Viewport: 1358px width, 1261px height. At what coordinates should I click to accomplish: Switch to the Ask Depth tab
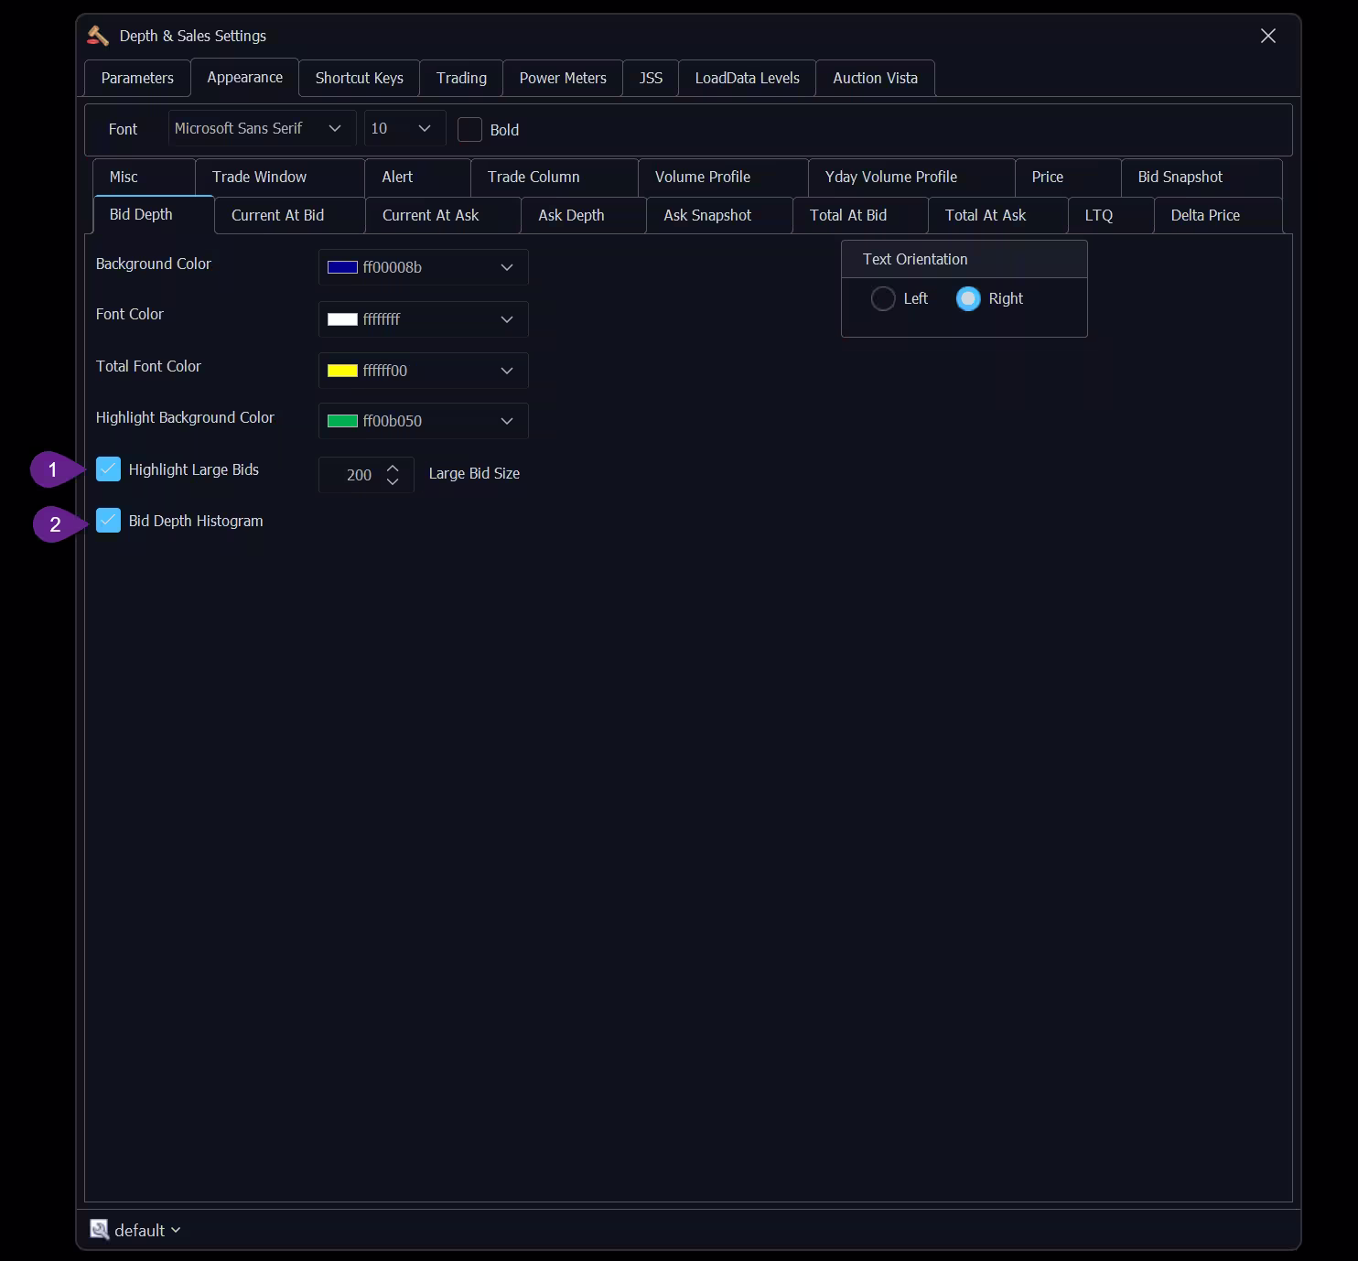571,215
